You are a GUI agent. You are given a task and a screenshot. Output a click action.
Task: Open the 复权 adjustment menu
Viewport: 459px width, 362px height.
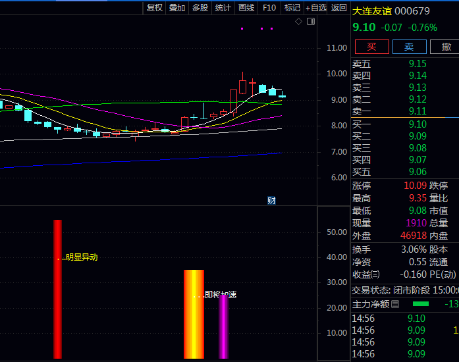pyautogui.click(x=154, y=8)
